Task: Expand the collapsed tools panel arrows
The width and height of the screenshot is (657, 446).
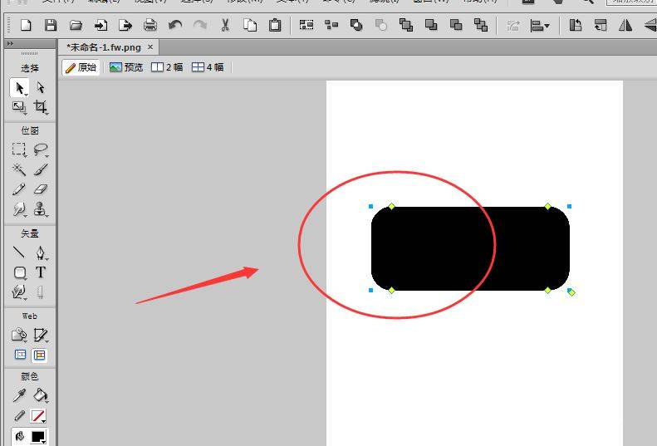Action: click(x=9, y=42)
